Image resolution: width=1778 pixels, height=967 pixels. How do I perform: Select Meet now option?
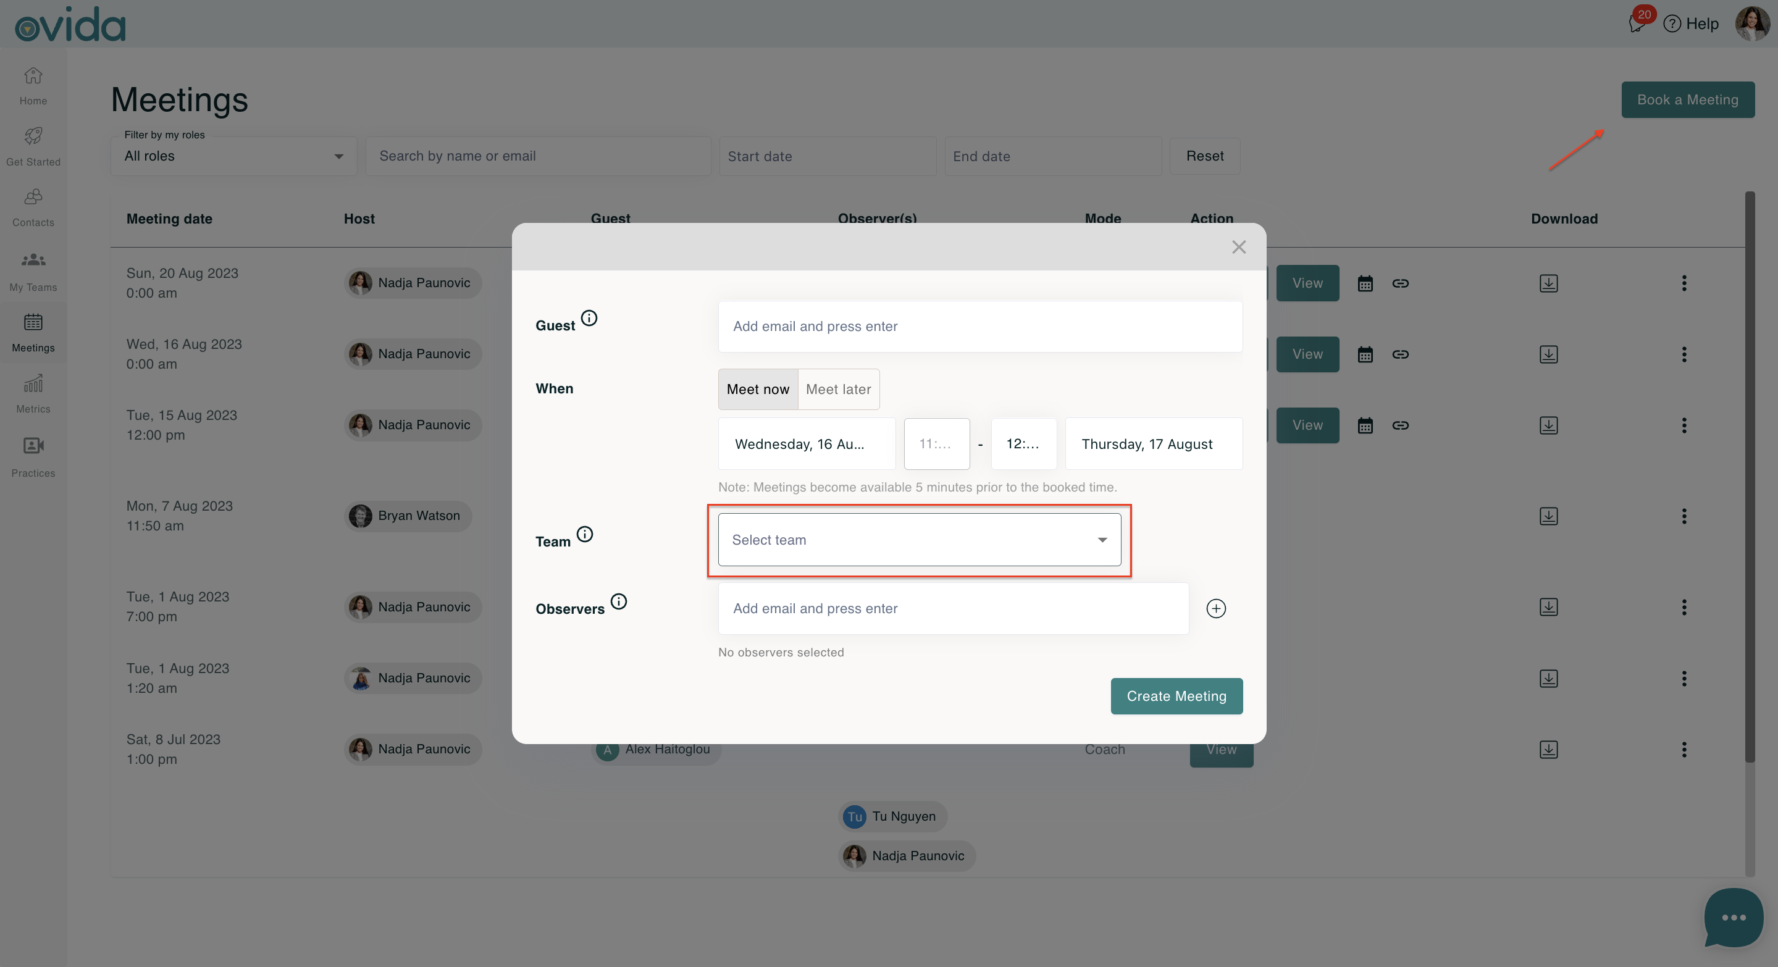[758, 389]
